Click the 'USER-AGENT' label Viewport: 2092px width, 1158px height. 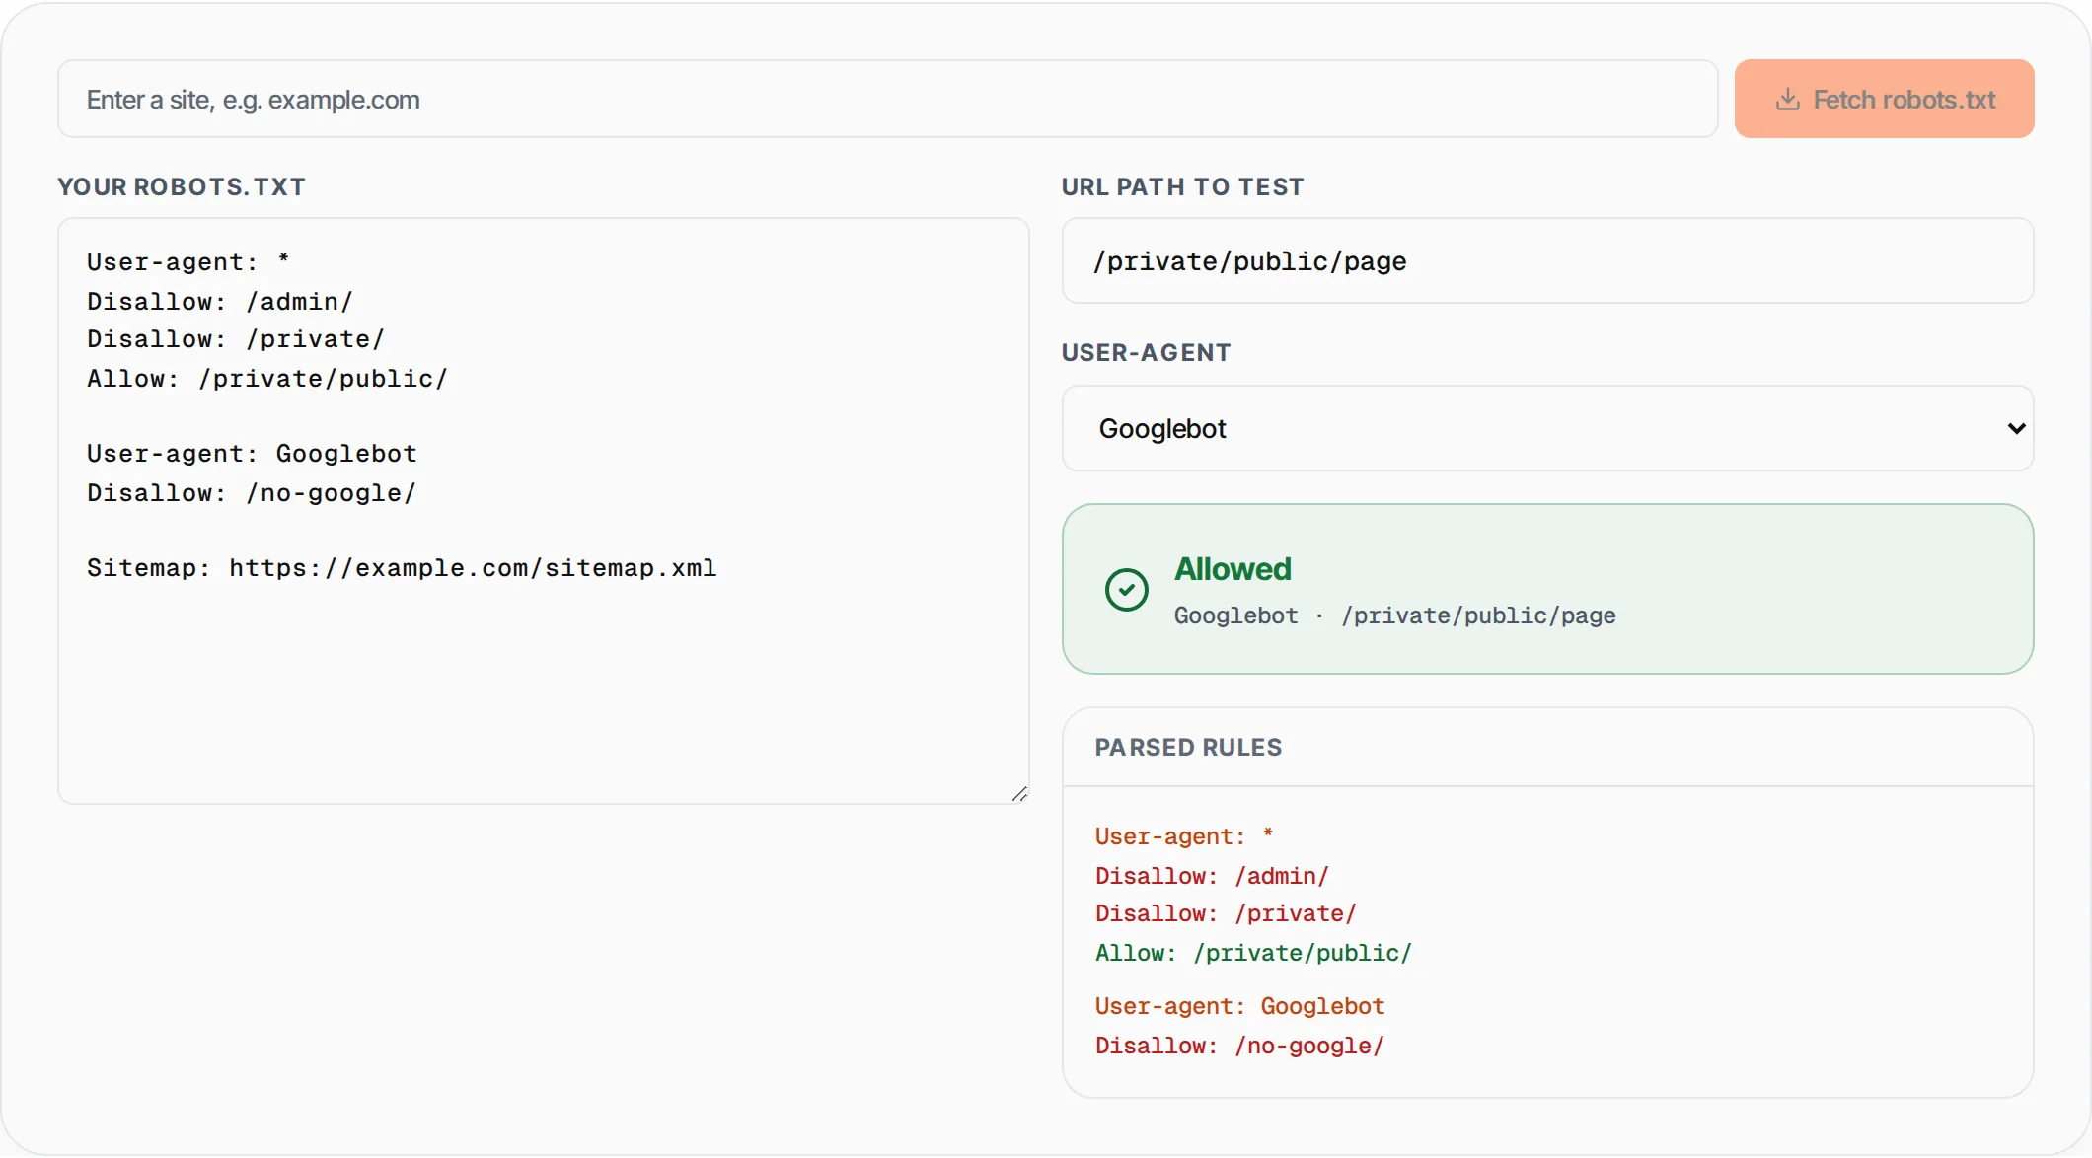coord(1146,353)
